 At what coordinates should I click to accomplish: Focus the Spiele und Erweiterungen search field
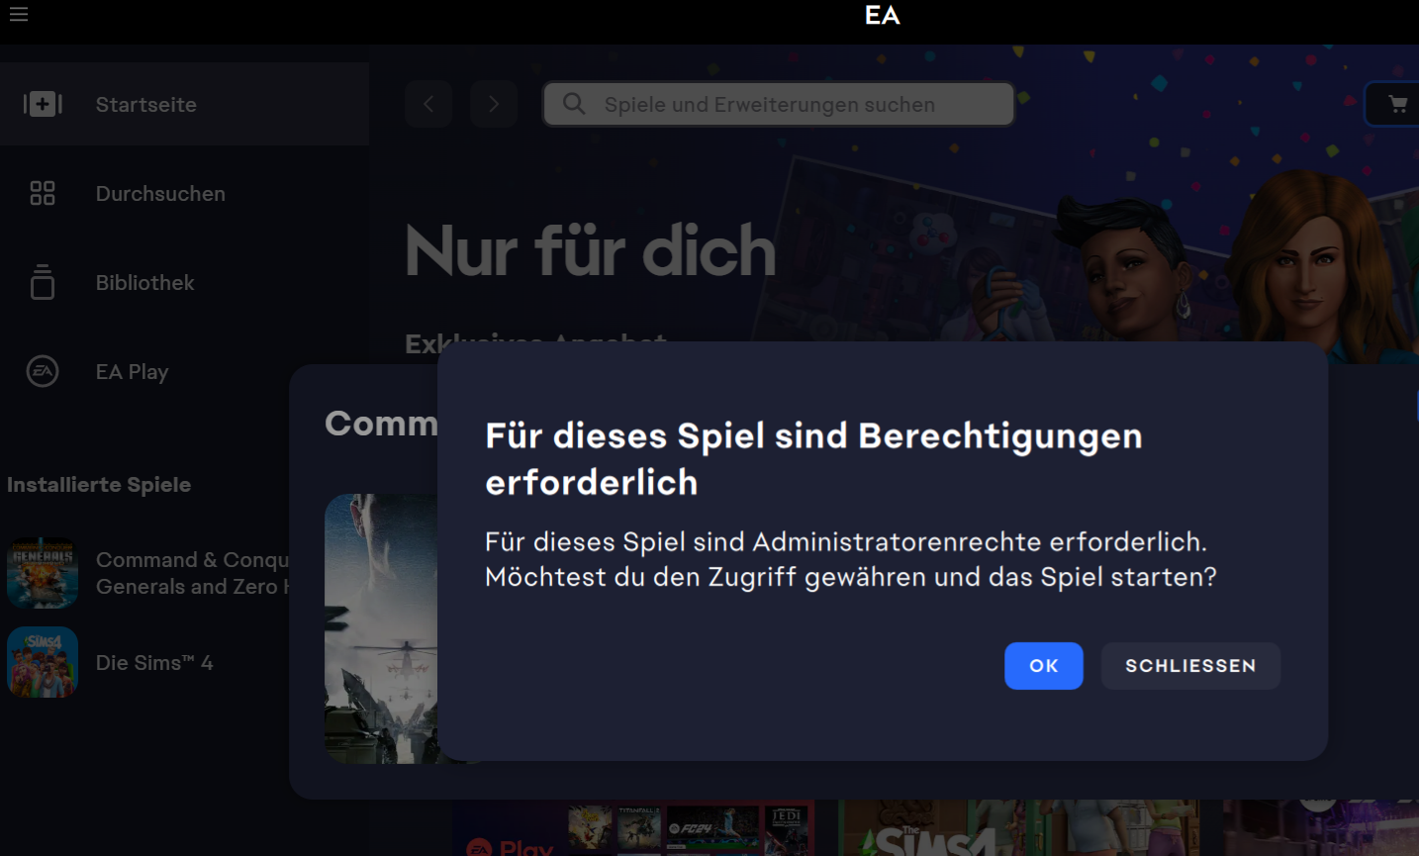pyautogui.click(x=792, y=104)
